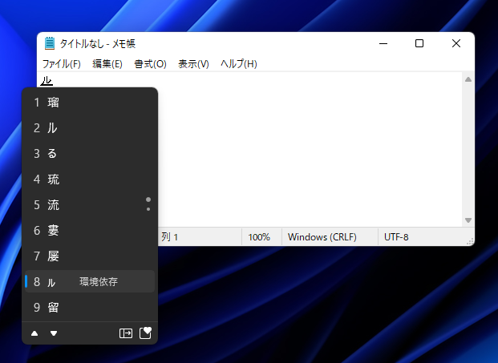
Task: Choose candidate 6 婁
Action: click(90, 230)
